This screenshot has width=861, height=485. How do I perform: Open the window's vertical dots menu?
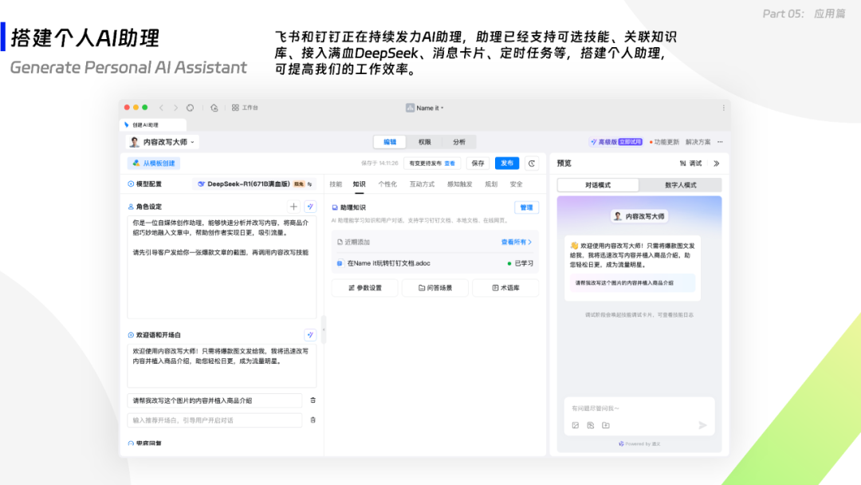click(x=723, y=108)
